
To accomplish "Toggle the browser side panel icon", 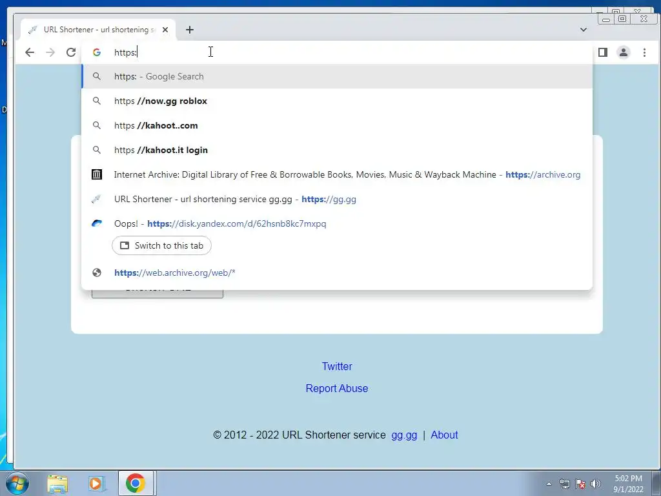I will click(x=603, y=52).
